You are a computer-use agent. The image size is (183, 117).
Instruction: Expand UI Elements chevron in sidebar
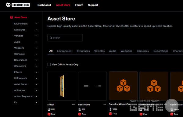point(36,78)
